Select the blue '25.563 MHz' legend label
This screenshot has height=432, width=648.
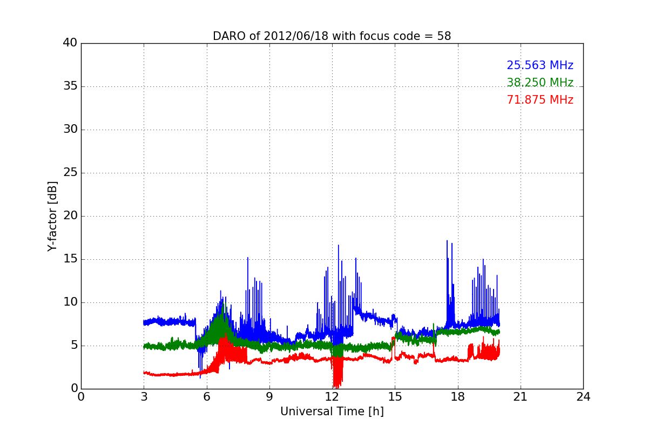540,65
